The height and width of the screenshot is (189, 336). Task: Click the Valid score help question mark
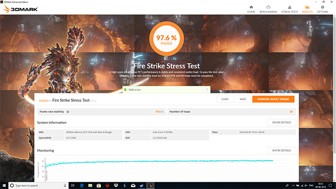(207, 90)
